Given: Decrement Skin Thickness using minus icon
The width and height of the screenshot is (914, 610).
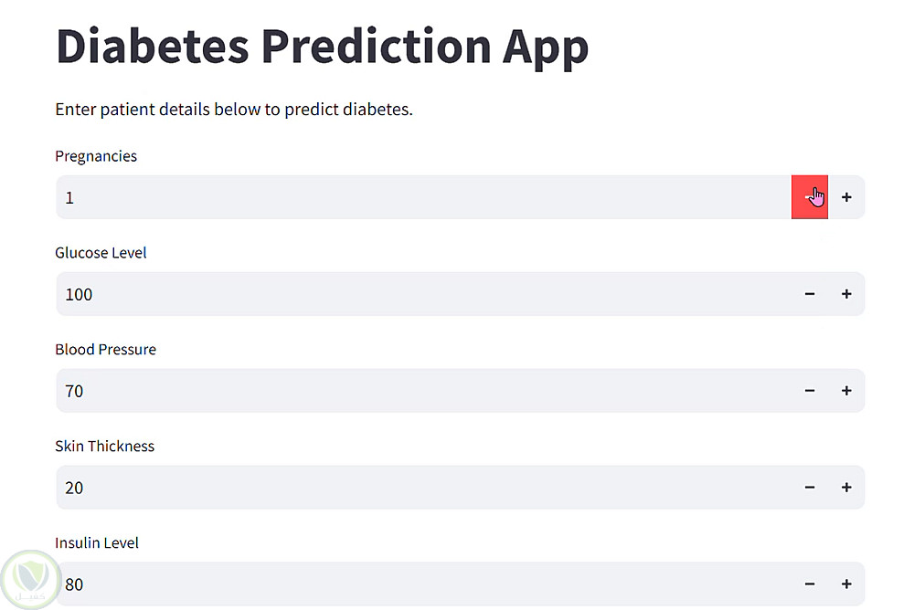Looking at the screenshot, I should pyautogui.click(x=810, y=488).
